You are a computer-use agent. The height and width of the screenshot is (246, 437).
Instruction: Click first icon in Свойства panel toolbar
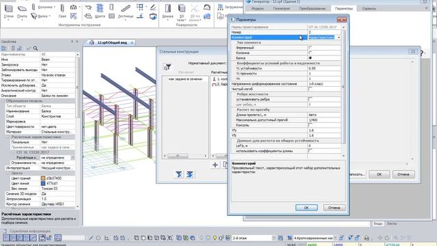point(4,49)
